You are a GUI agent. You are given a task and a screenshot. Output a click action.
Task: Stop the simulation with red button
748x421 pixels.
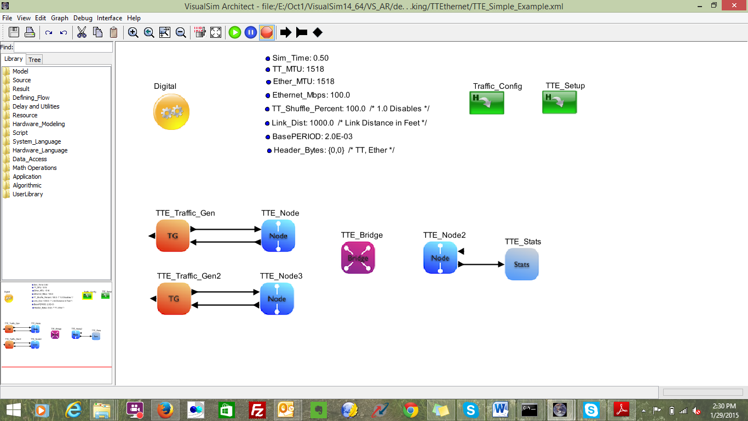(267, 32)
